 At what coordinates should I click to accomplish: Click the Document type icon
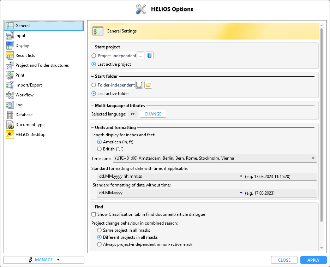pyautogui.click(x=10, y=125)
